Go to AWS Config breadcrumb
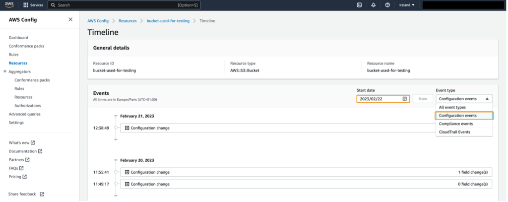Viewport: 508px width, 202px height. [98, 21]
